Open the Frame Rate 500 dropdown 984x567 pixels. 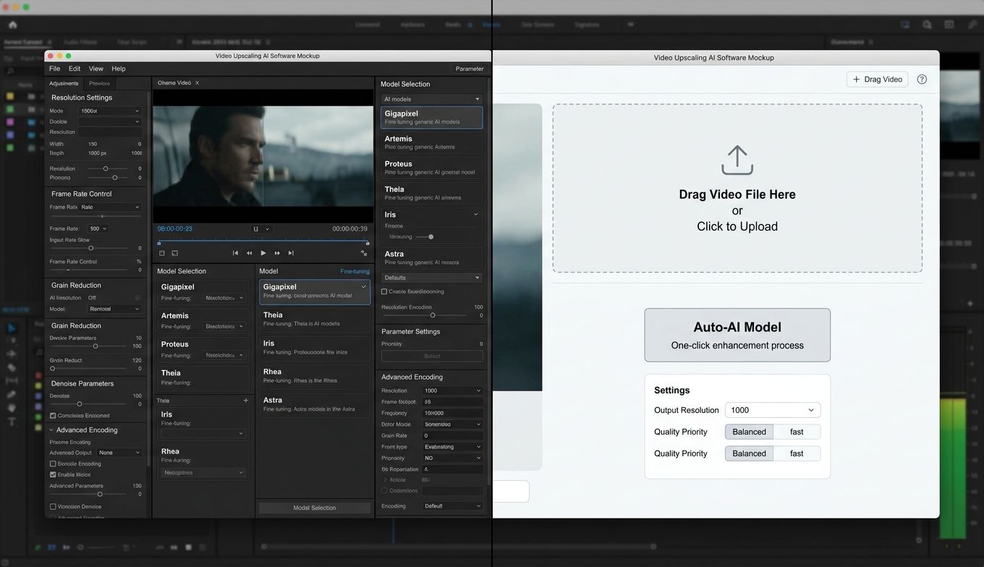(x=97, y=229)
